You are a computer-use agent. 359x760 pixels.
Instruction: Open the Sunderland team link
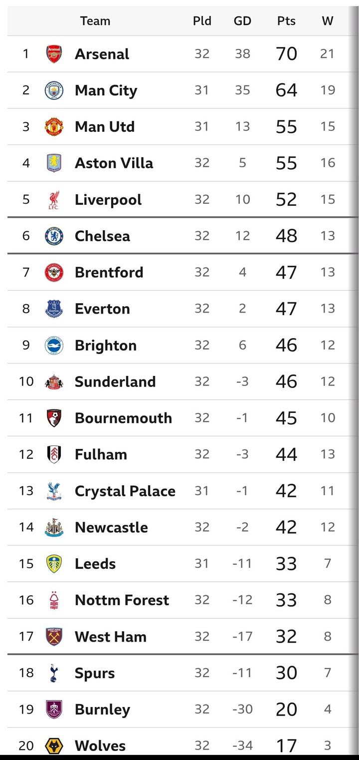coord(115,382)
